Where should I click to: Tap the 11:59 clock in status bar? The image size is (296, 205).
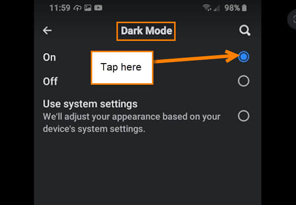click(x=60, y=8)
